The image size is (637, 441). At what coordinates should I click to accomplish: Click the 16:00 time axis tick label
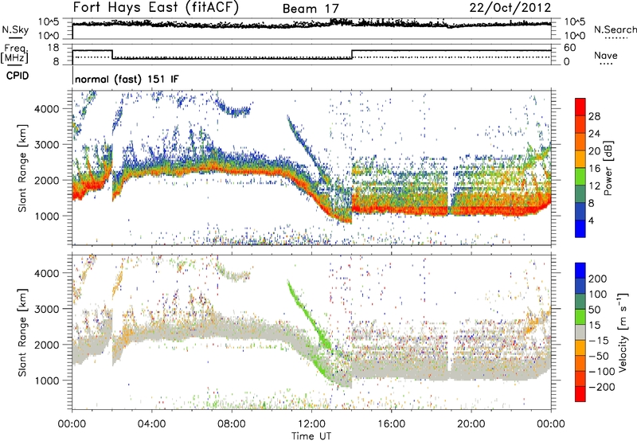pyautogui.click(x=391, y=423)
